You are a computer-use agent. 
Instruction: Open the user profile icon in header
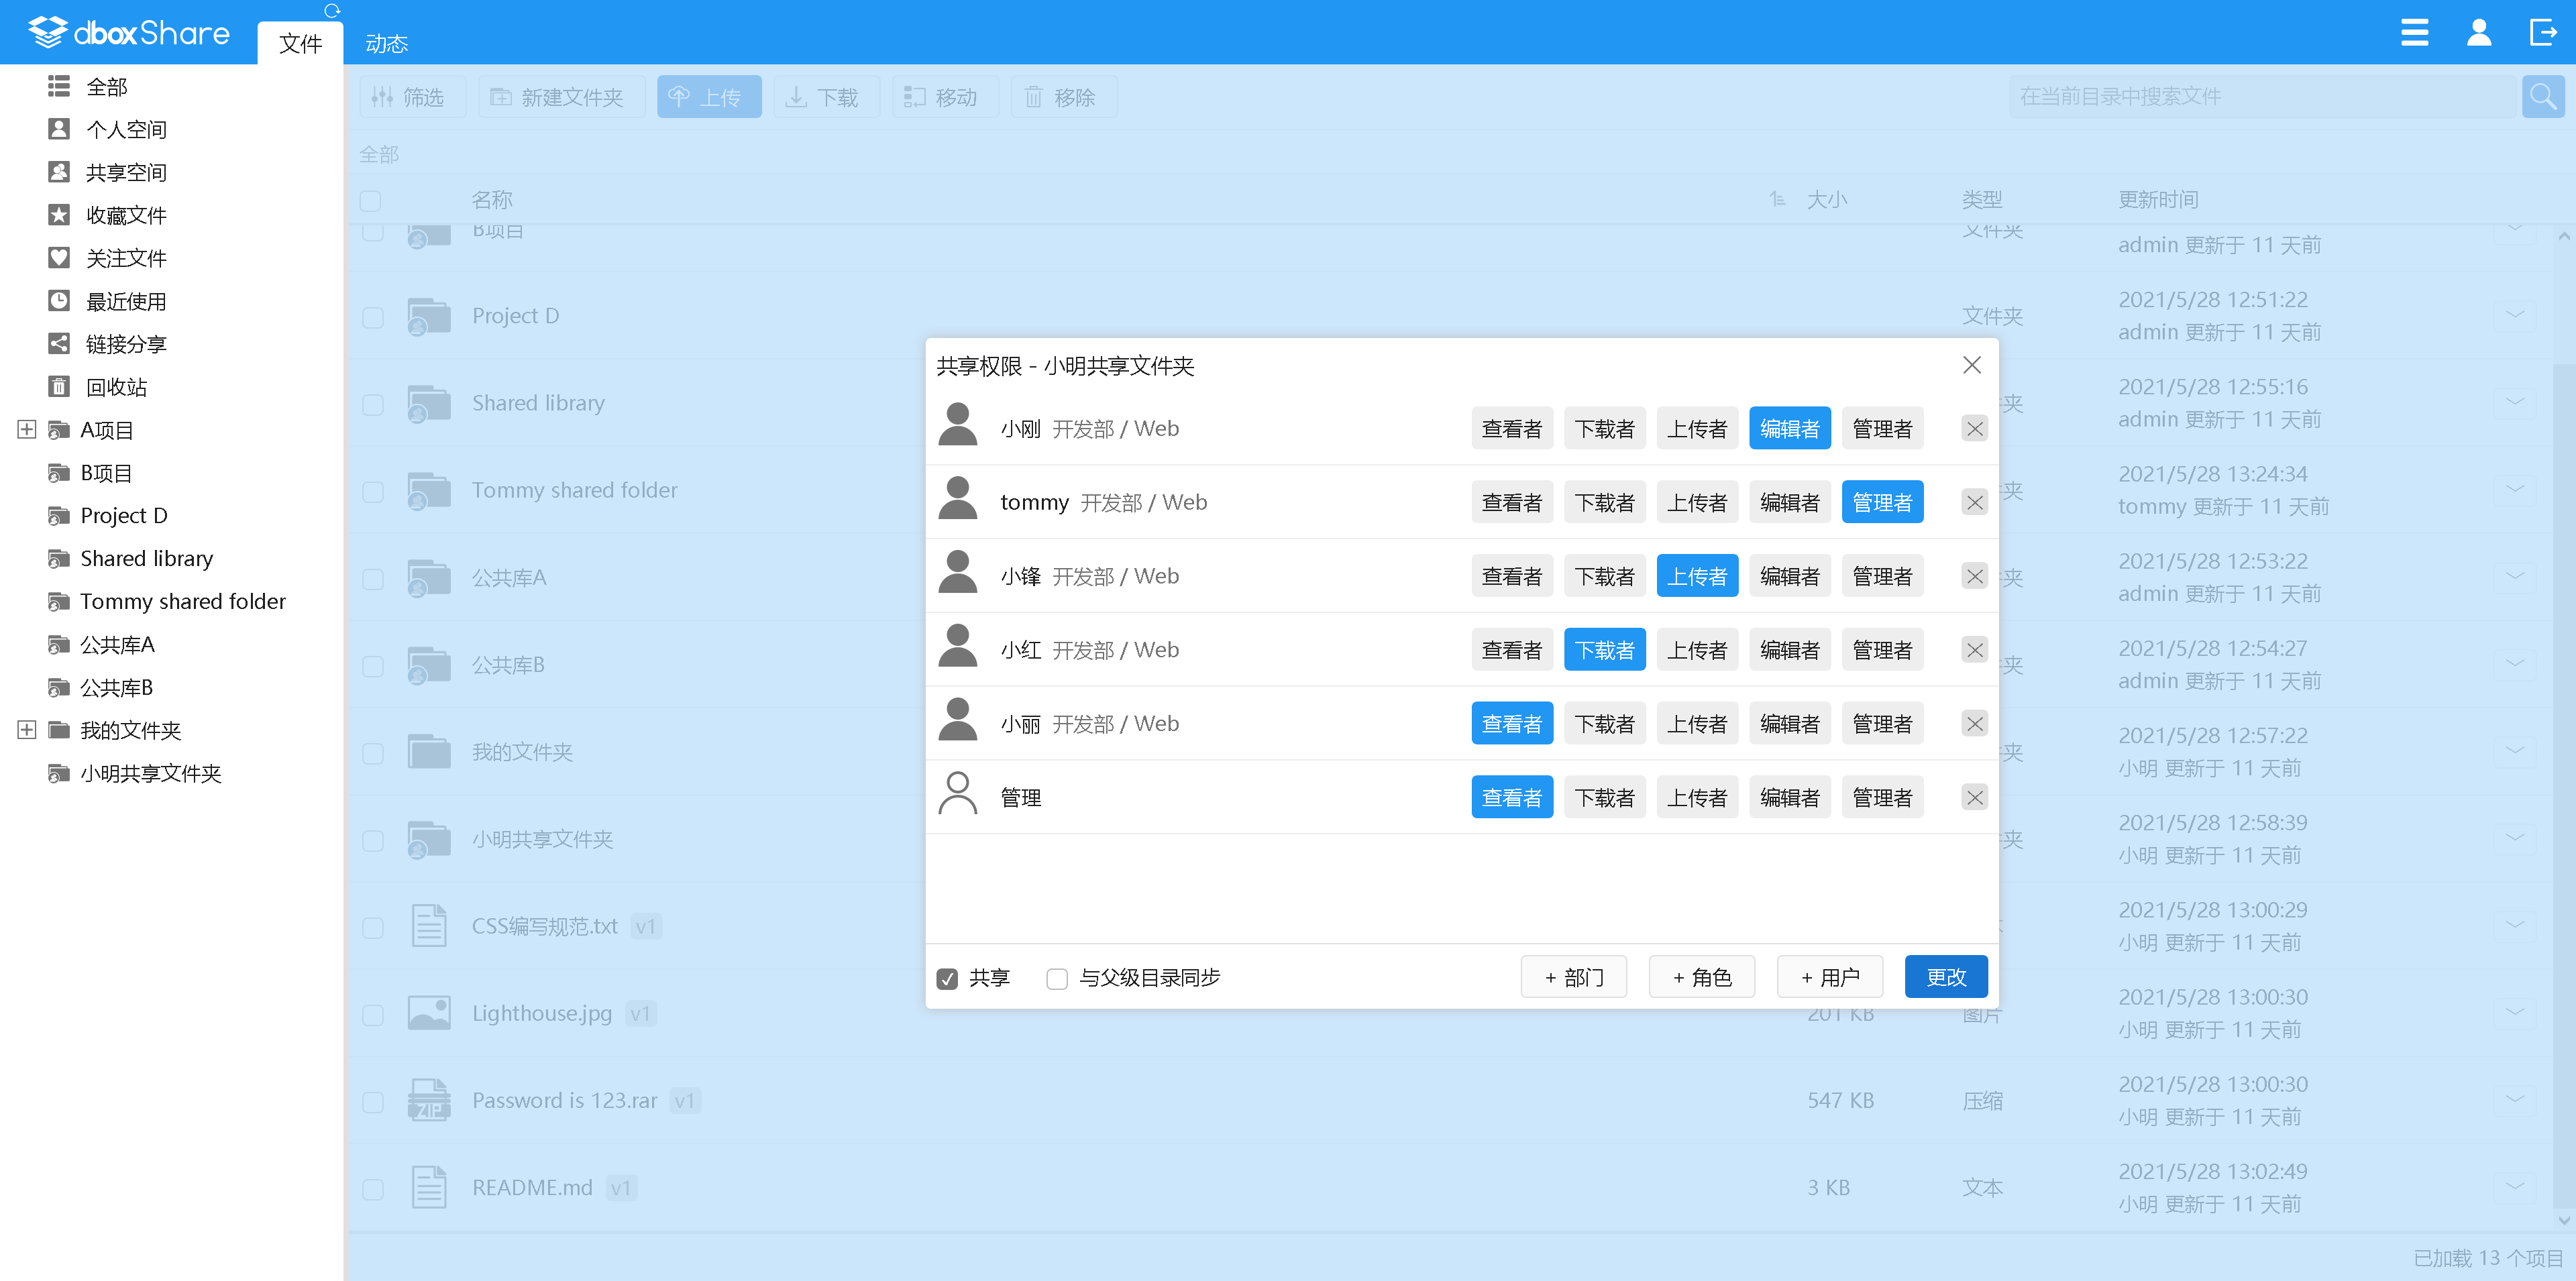[x=2478, y=32]
